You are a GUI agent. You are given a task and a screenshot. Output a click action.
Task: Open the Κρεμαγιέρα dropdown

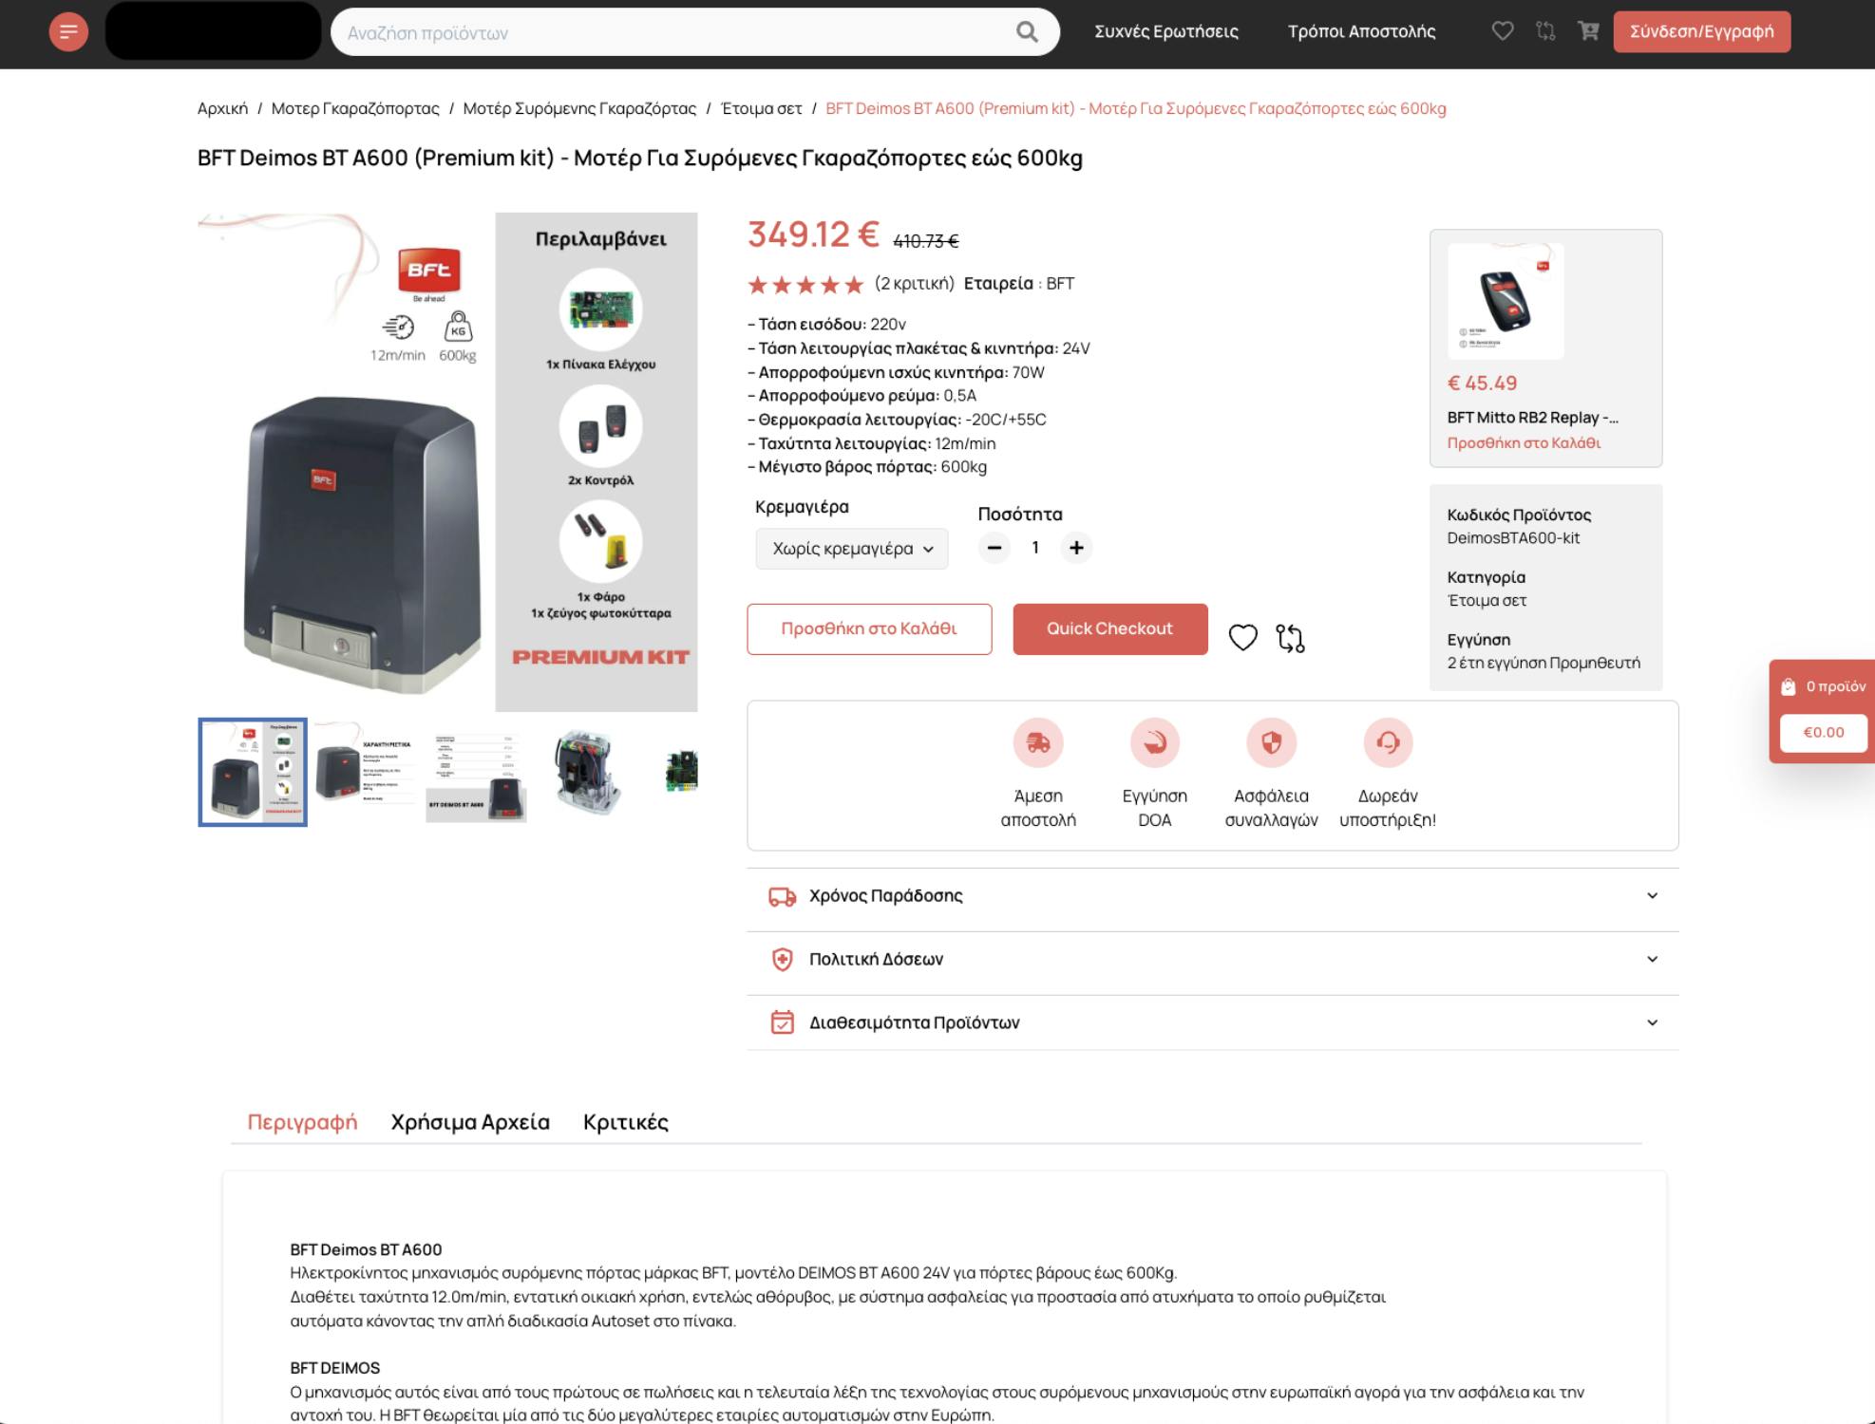pyautogui.click(x=852, y=549)
